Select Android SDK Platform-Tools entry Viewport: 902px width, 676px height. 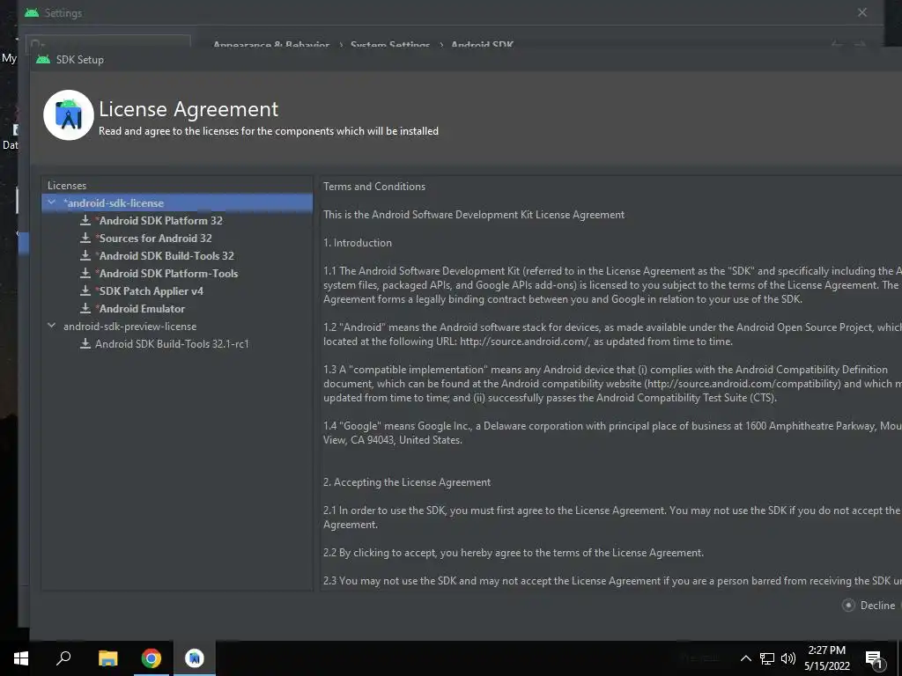pos(166,274)
